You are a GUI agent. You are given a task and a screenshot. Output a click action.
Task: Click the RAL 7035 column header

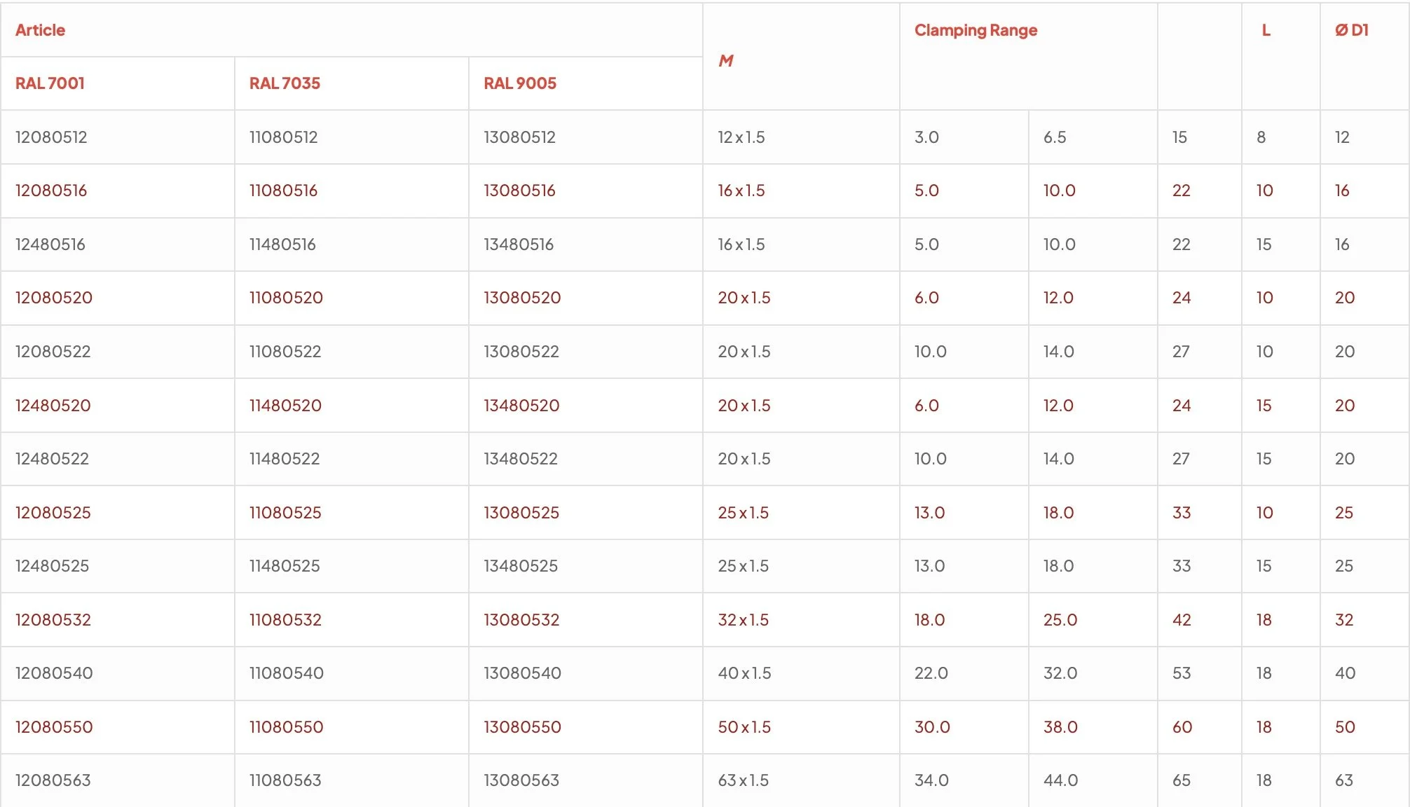pyautogui.click(x=285, y=83)
